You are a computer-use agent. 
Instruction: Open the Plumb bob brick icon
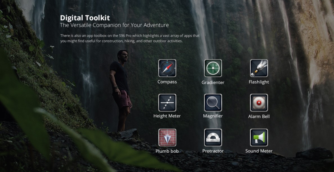(x=167, y=137)
